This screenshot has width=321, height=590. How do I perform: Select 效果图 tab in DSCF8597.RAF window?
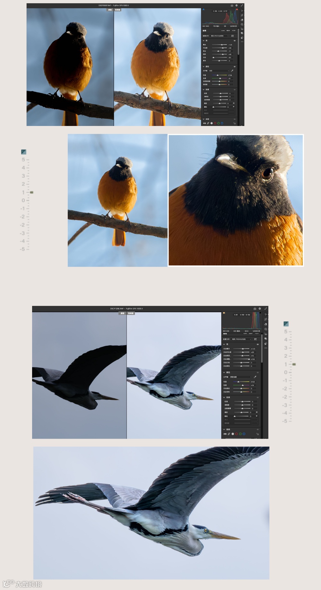tap(117, 10)
